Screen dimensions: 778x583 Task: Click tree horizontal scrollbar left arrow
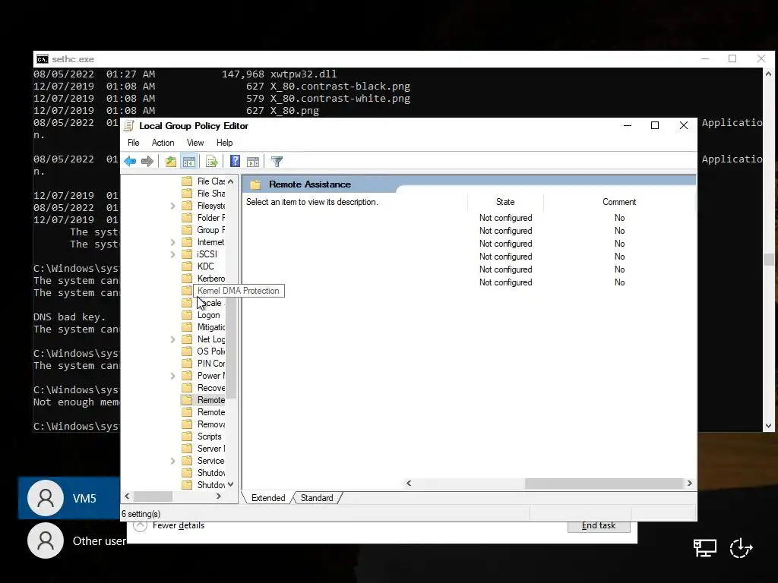tap(127, 496)
